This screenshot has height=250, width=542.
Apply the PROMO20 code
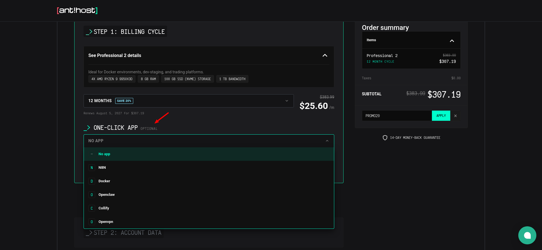point(441,116)
